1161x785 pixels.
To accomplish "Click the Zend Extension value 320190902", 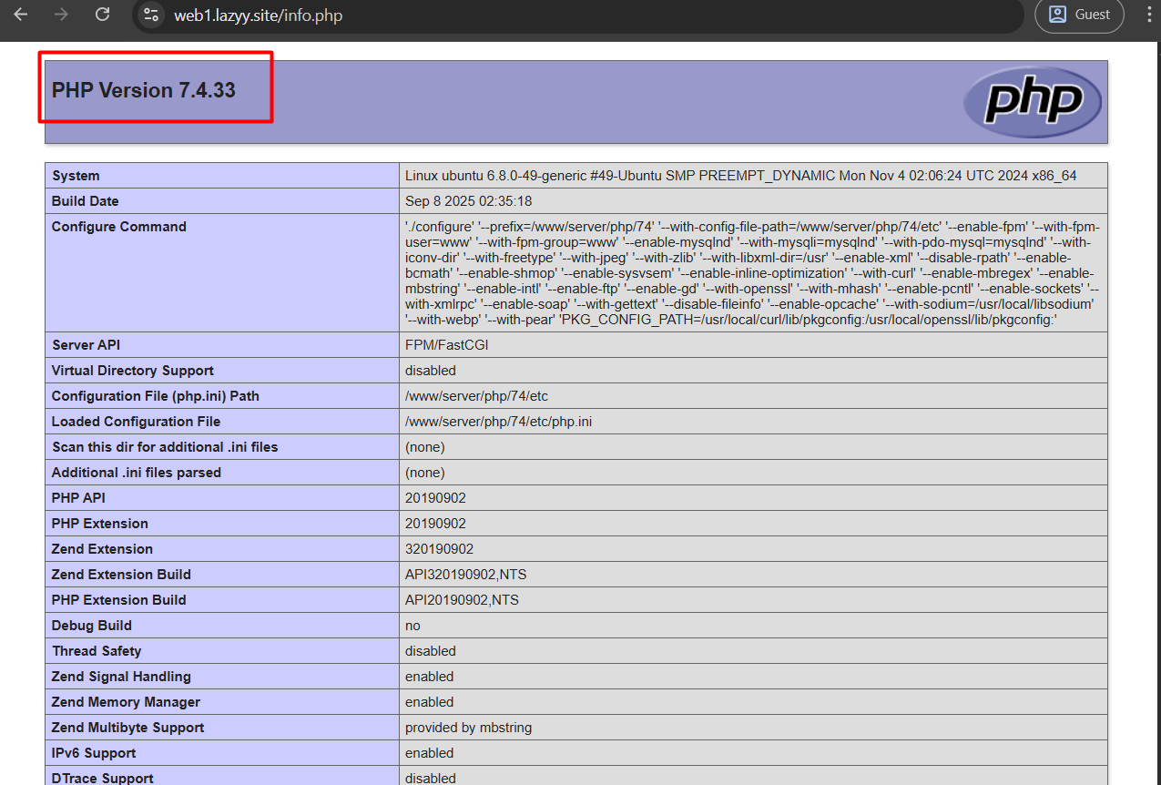I will click(439, 549).
